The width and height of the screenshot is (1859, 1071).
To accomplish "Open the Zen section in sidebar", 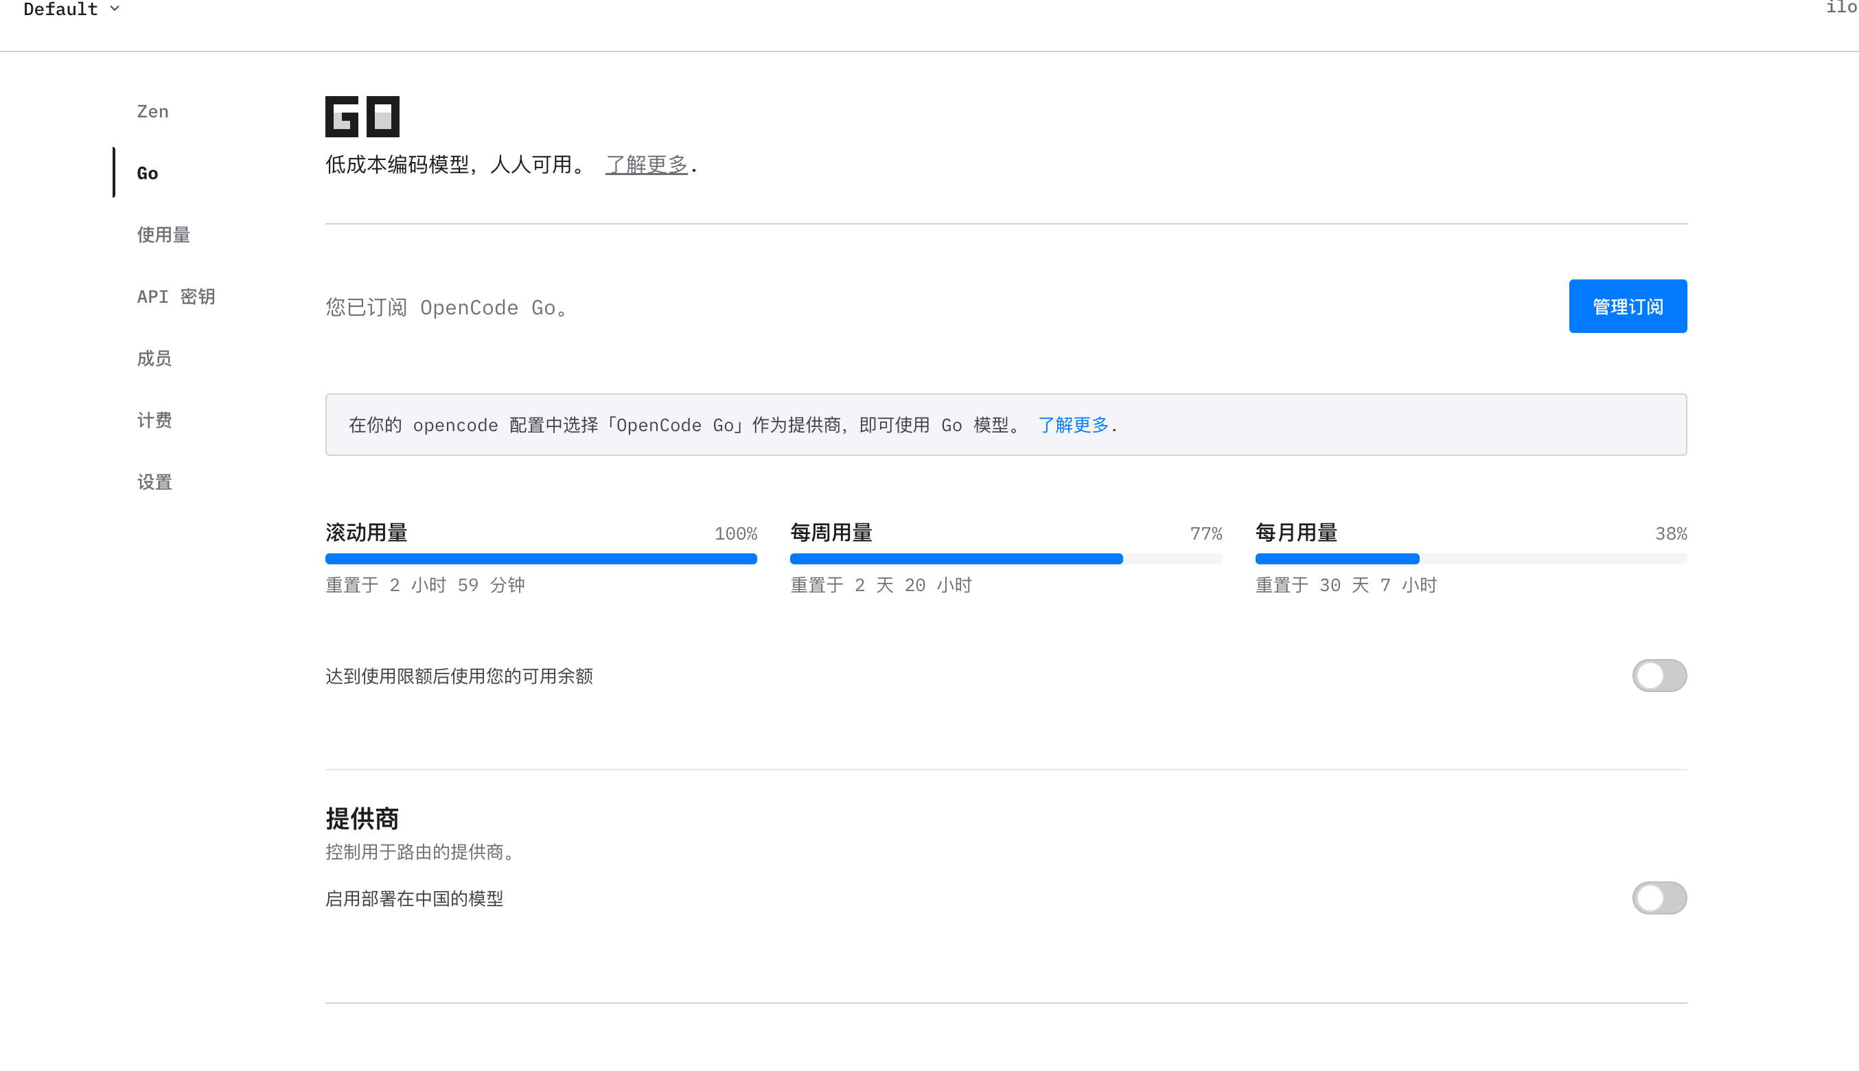I will point(153,111).
